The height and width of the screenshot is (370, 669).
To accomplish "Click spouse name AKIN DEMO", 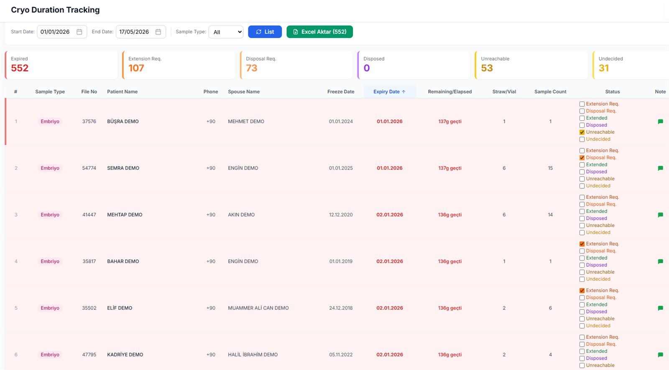I will coord(241,215).
